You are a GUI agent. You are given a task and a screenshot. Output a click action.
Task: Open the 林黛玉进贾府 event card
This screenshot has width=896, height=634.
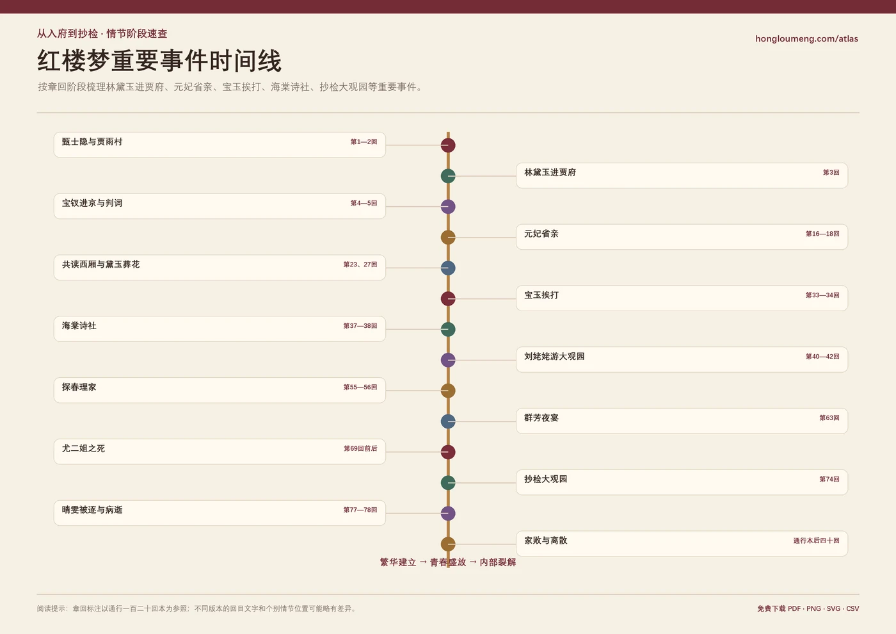(x=682, y=175)
